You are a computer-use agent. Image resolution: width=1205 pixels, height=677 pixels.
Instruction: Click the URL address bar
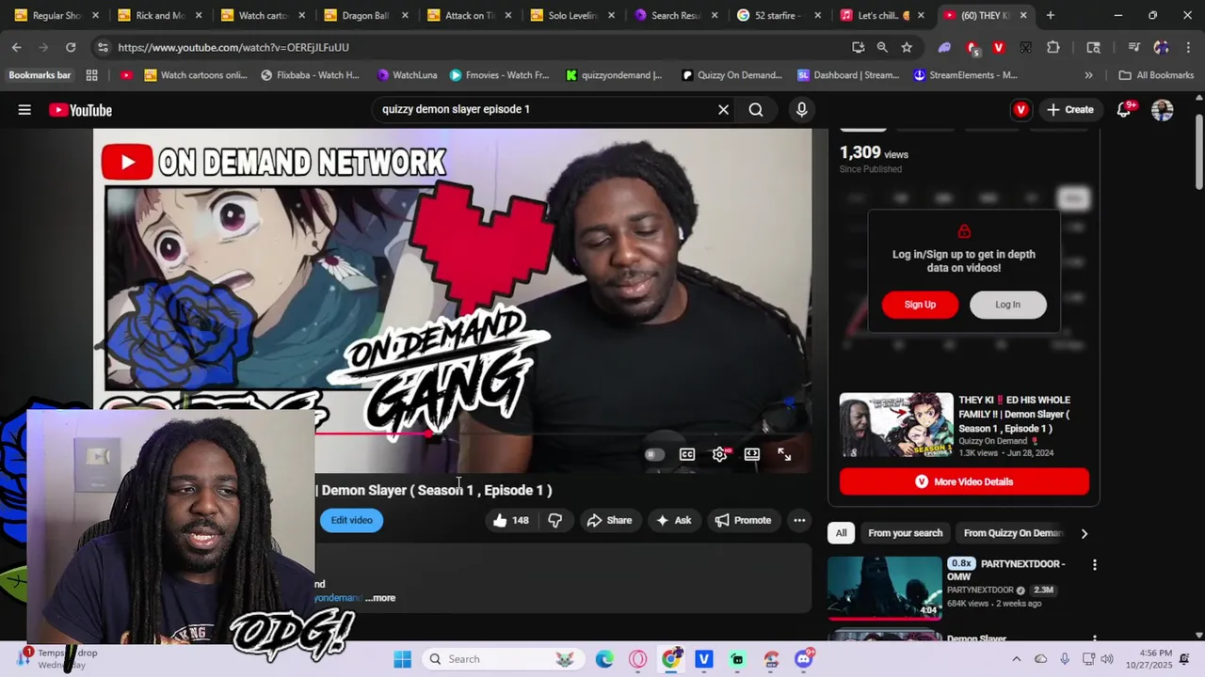coord(471,47)
